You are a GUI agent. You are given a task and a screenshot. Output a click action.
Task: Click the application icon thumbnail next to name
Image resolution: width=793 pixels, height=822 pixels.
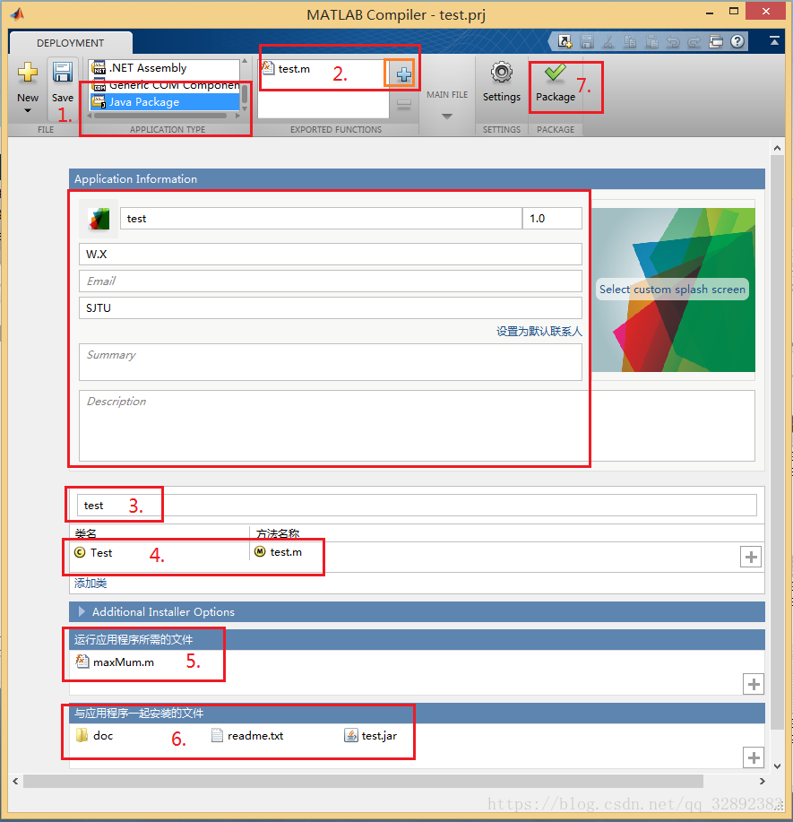pos(99,219)
